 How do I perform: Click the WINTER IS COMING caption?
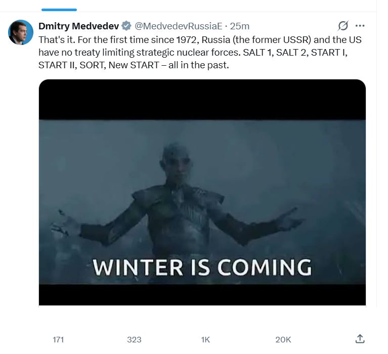tap(202, 267)
